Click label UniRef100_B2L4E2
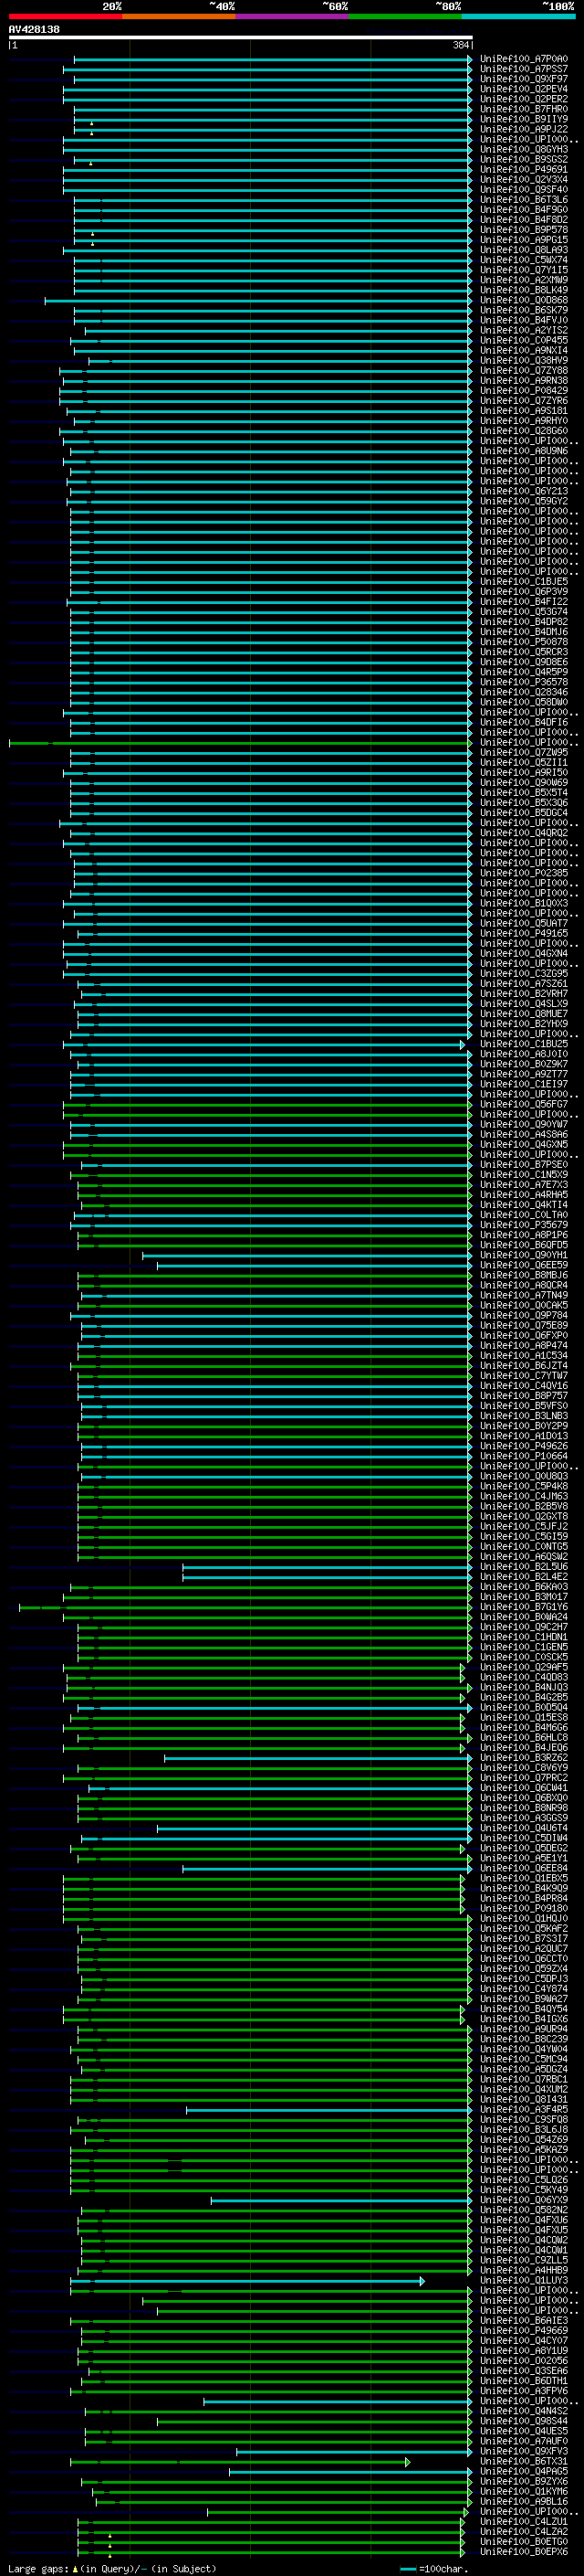This screenshot has height=2576, width=584. click(x=523, y=1576)
